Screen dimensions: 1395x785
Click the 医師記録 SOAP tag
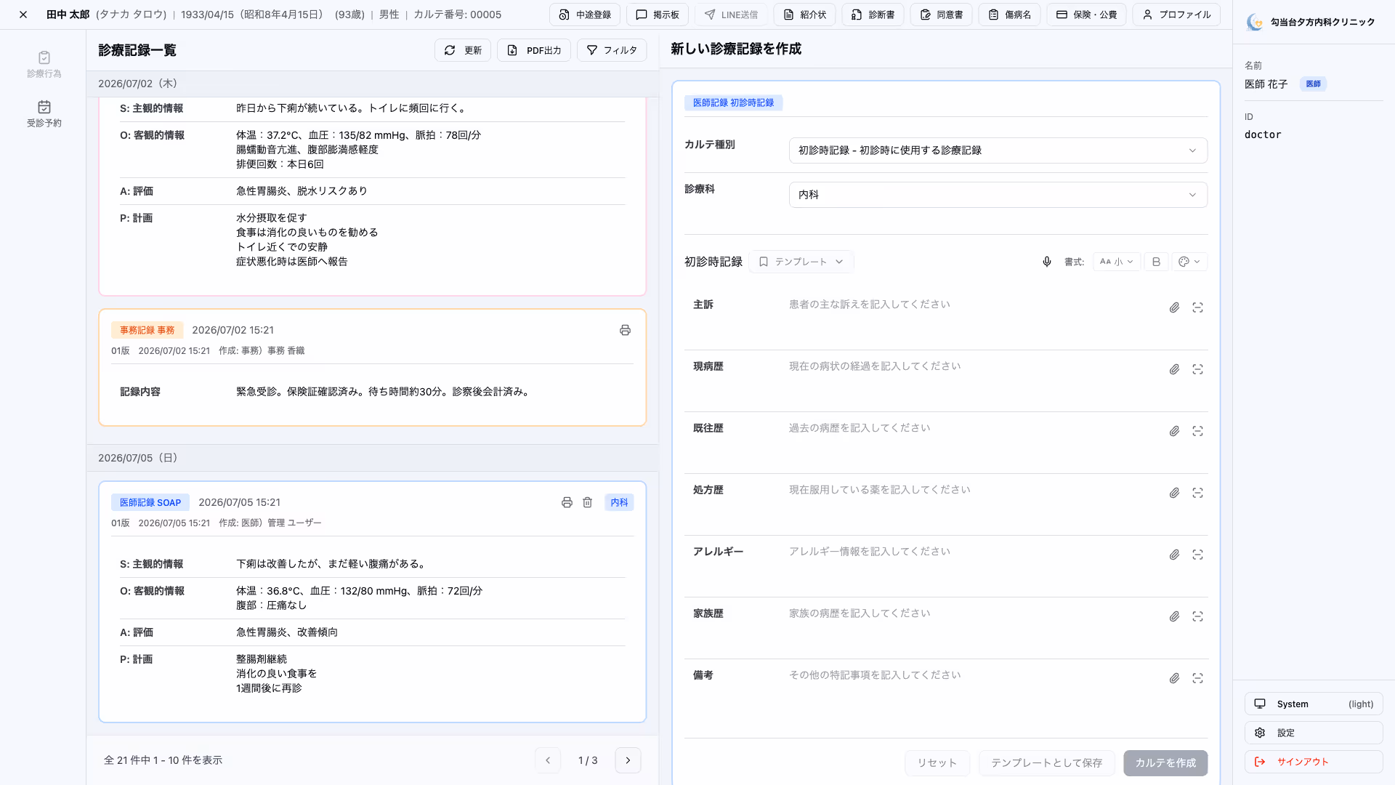click(150, 502)
